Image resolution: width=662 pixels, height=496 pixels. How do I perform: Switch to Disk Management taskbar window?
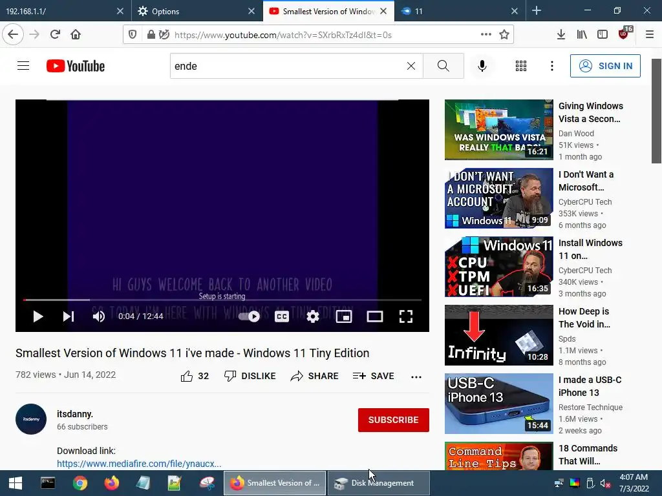379,483
